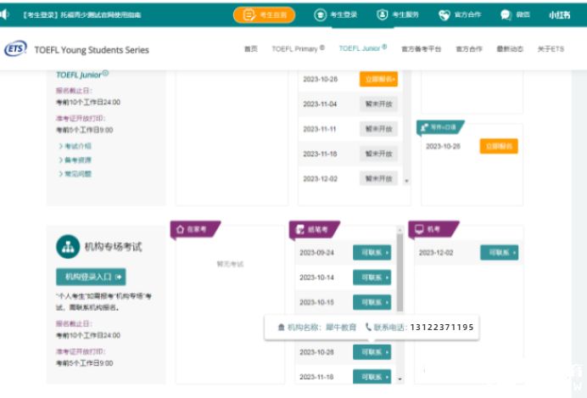Click 暂未开放 button for 2023-11-11
The image size is (587, 398).
coord(378,129)
